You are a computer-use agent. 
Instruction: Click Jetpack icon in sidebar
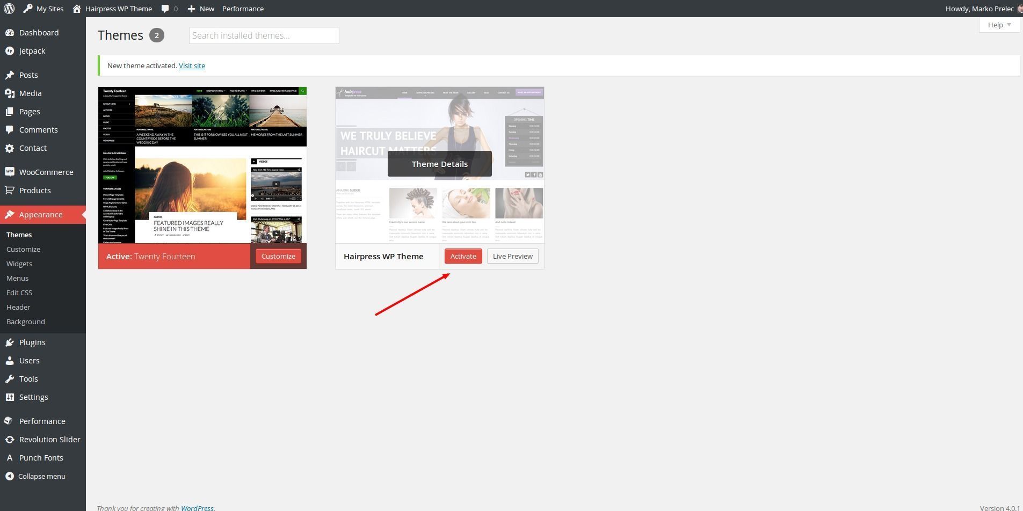pos(10,51)
